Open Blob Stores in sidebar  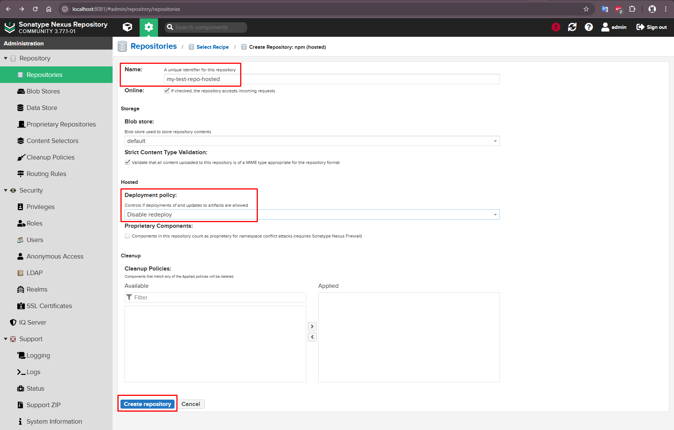[x=43, y=91]
